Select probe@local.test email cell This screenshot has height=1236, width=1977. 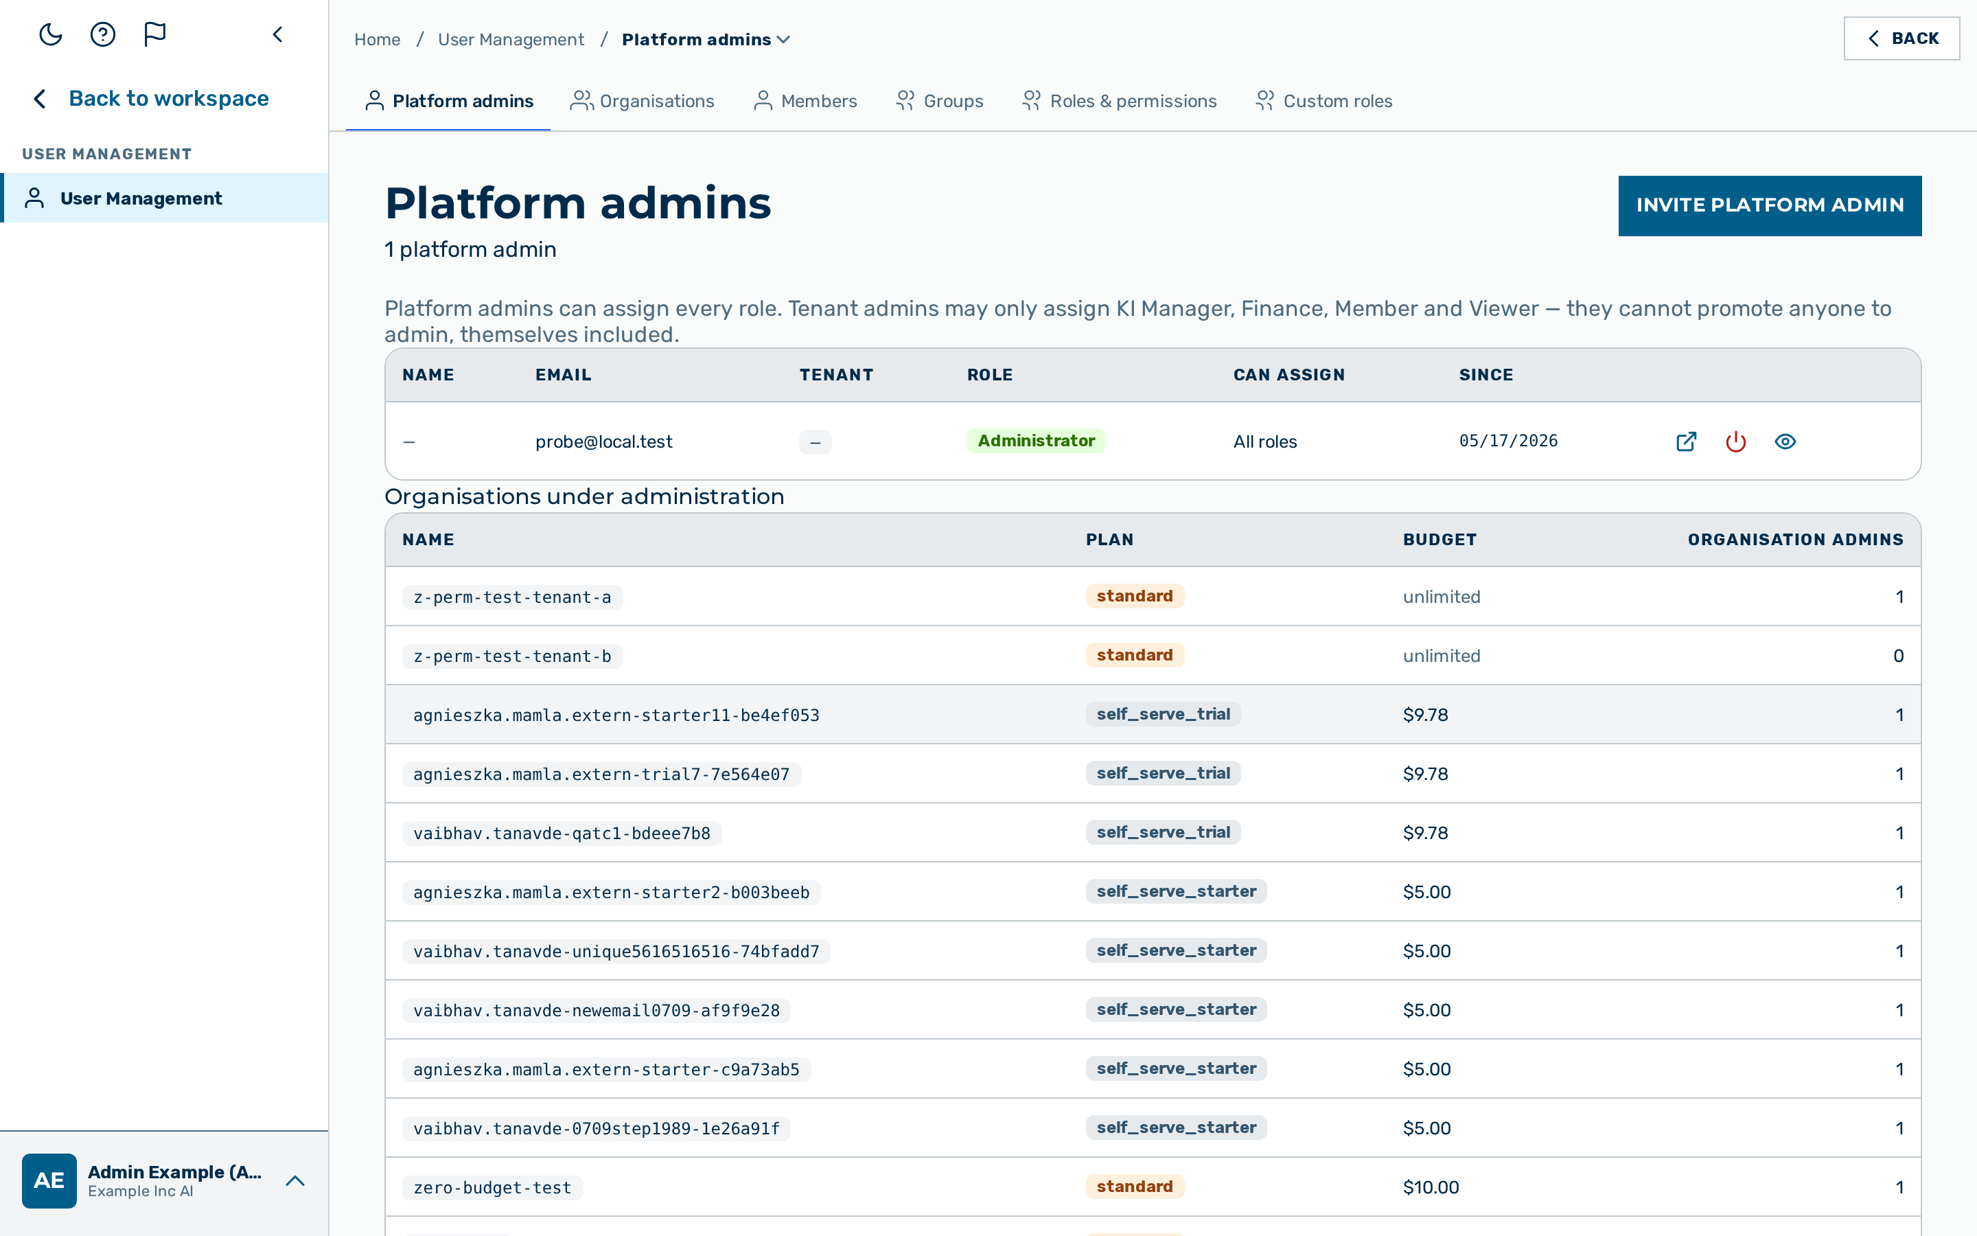point(603,442)
